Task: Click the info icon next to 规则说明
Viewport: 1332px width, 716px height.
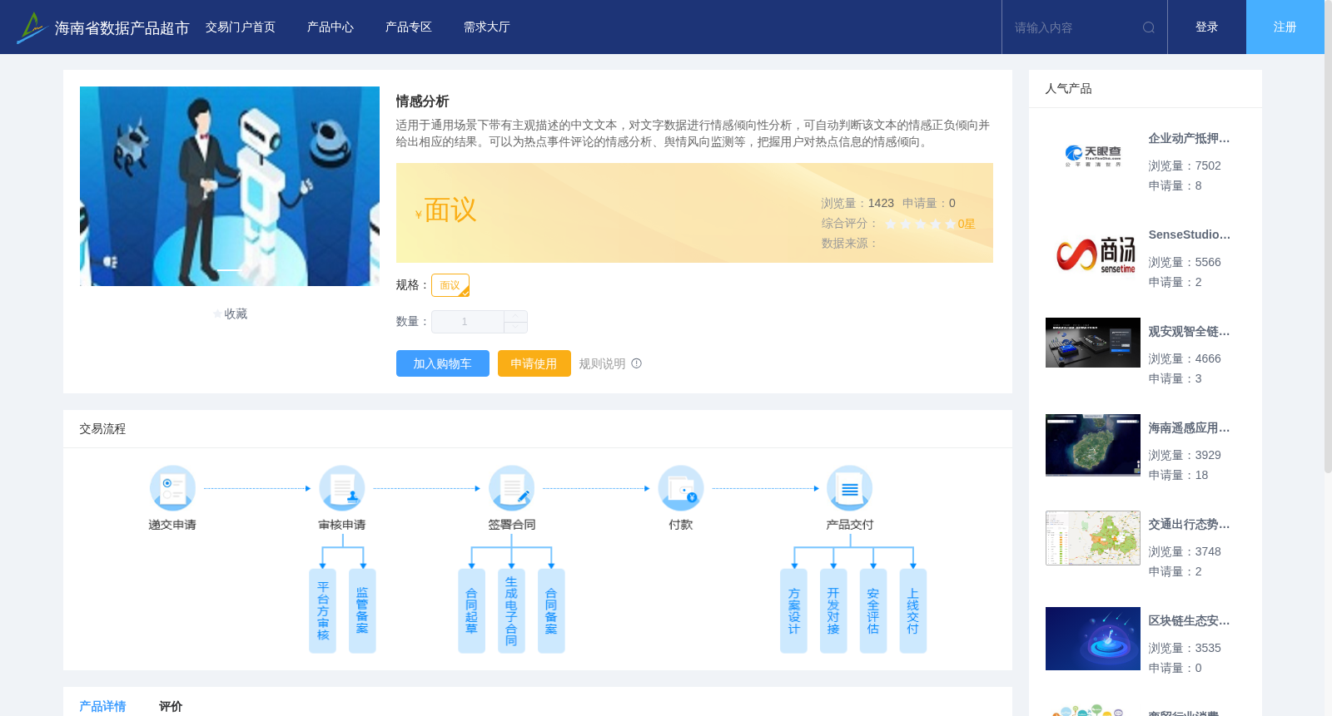Action: point(637,363)
